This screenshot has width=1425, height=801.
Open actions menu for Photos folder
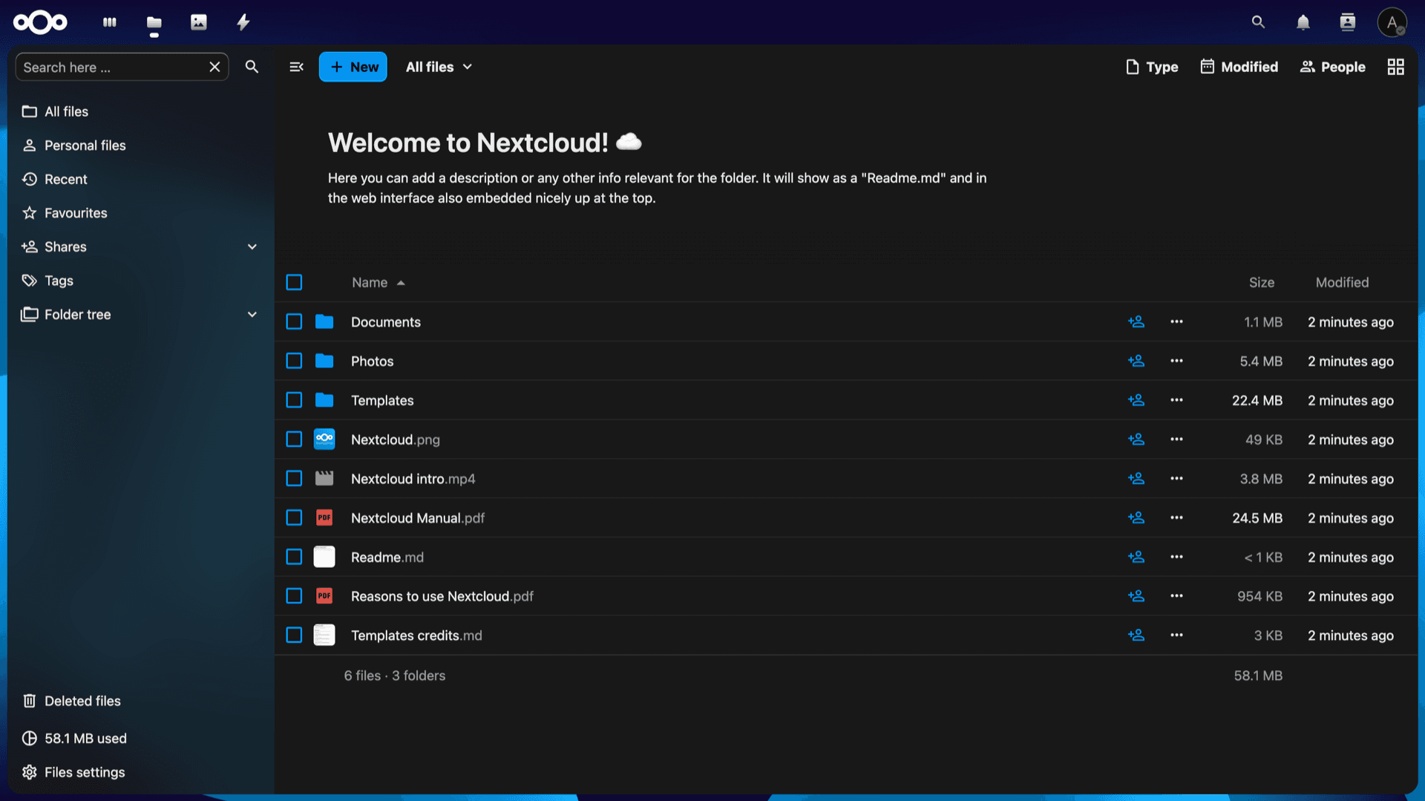[1176, 361]
